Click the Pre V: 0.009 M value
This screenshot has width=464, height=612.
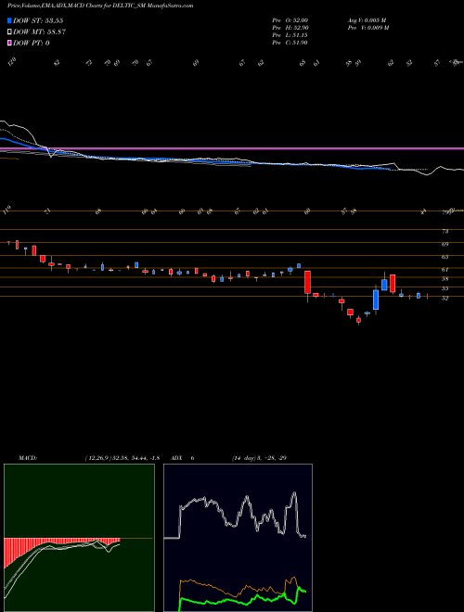click(x=367, y=28)
